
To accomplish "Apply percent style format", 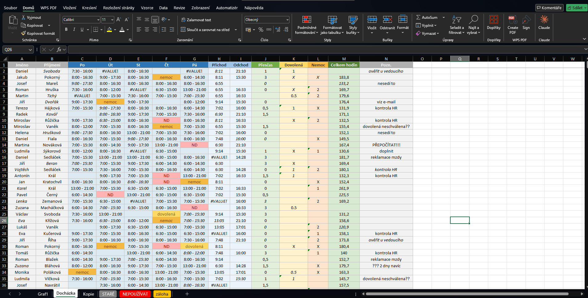I will pos(261,30).
